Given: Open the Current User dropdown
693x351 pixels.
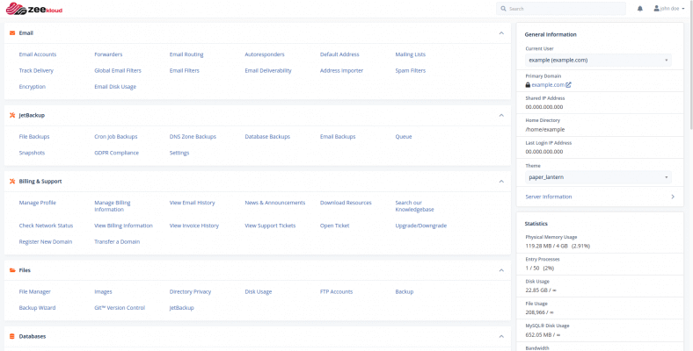Looking at the screenshot, I should pos(598,60).
